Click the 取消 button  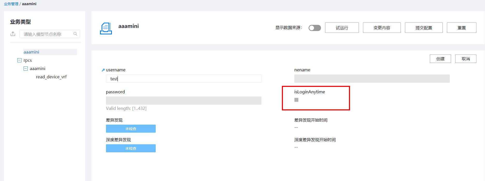click(x=466, y=59)
